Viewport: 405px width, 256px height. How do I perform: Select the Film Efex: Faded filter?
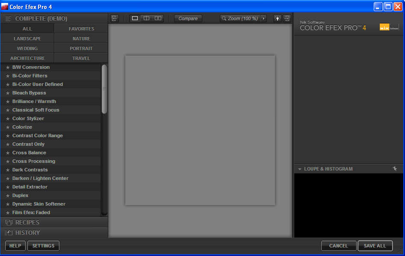50,212
